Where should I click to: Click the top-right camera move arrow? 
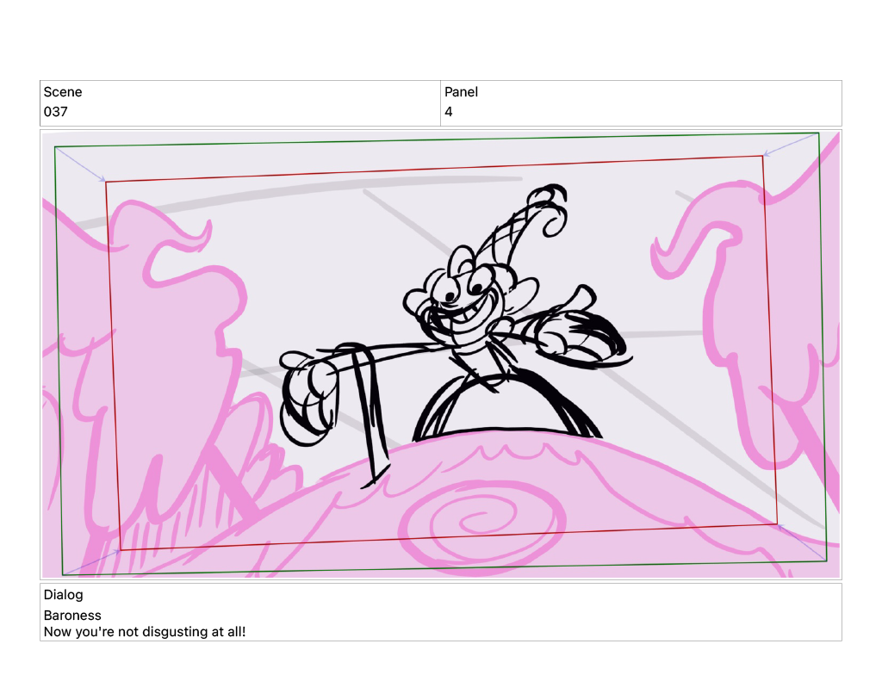point(790,145)
